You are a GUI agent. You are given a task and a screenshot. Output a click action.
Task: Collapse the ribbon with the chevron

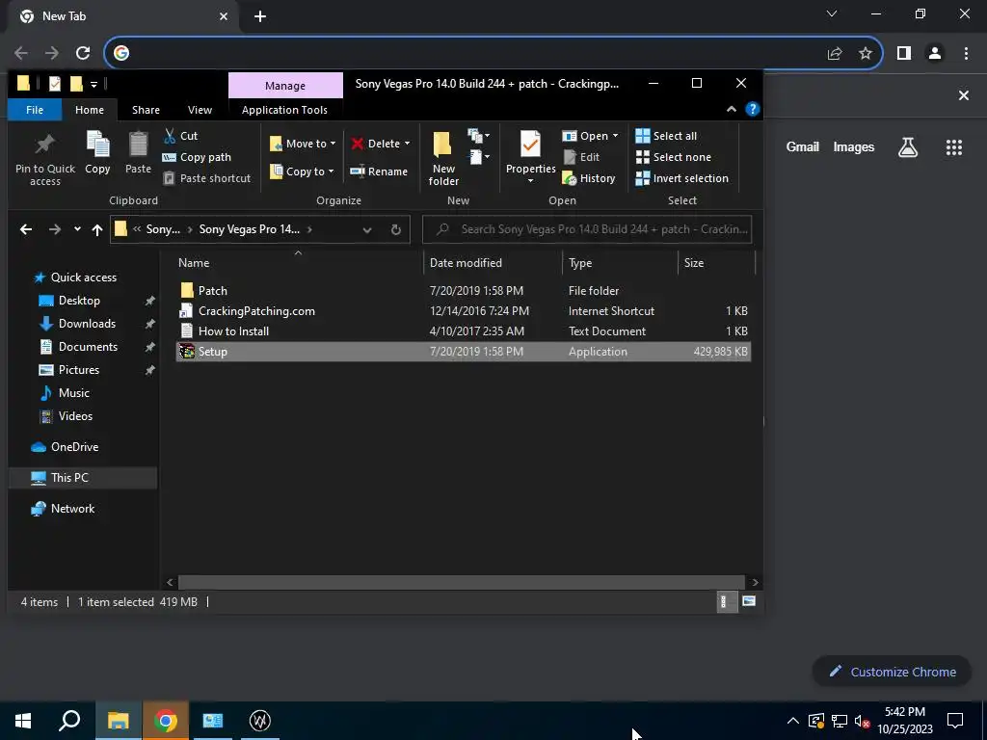[732, 110]
